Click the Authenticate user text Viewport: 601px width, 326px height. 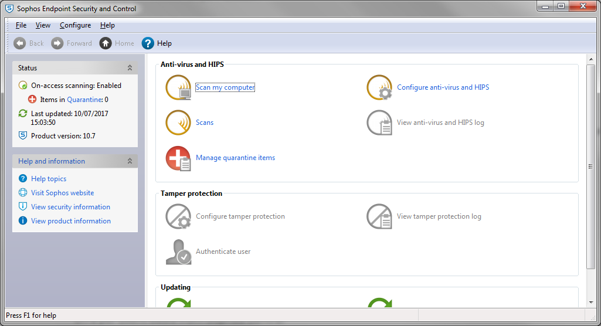pos(223,252)
